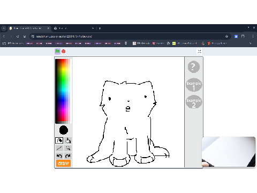Click the green flag to start the project

[57, 51]
